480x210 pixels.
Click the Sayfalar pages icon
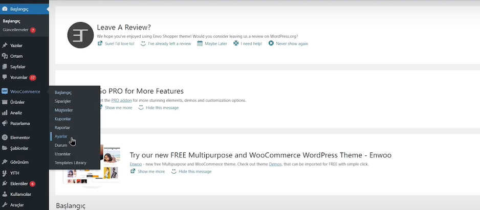(x=5, y=66)
